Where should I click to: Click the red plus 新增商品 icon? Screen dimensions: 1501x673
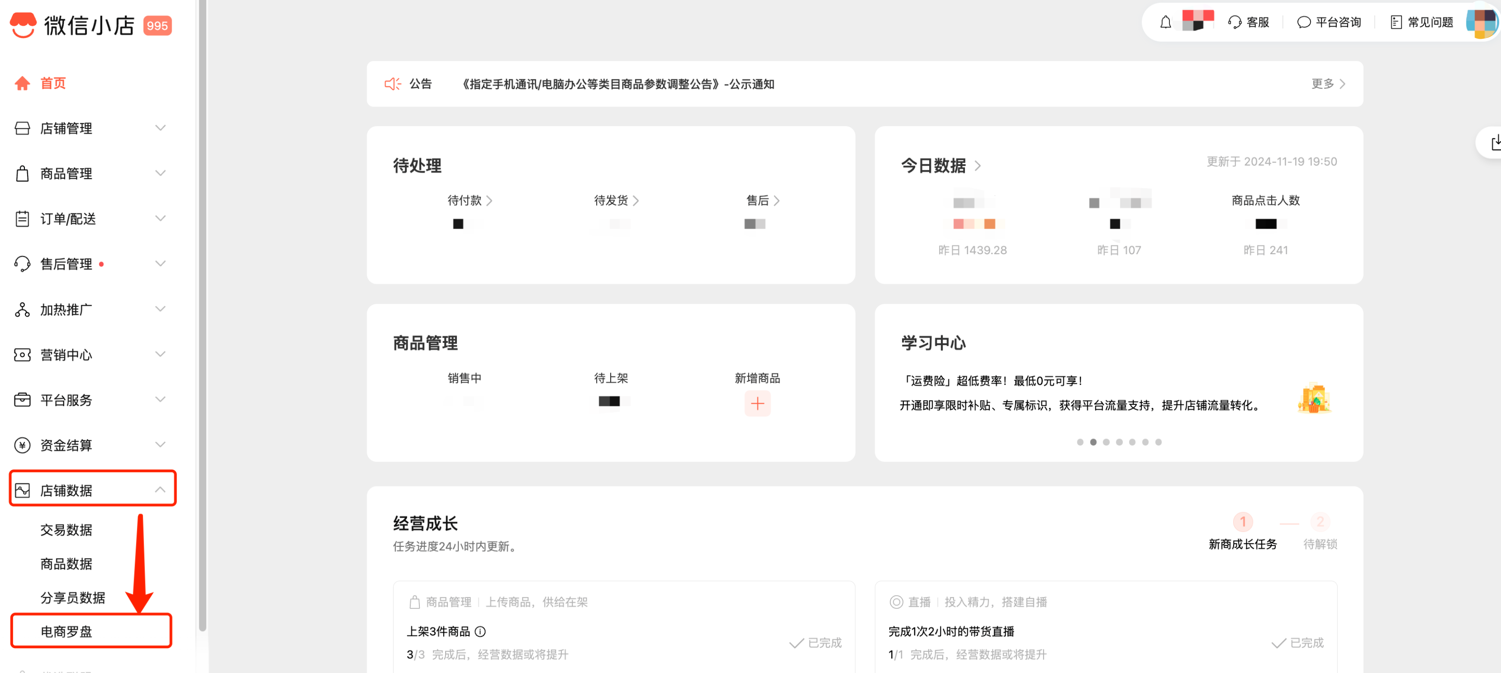point(757,403)
